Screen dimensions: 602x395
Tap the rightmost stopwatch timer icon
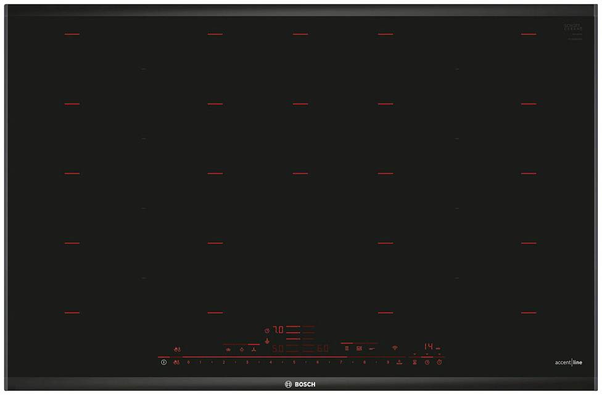tap(439, 362)
